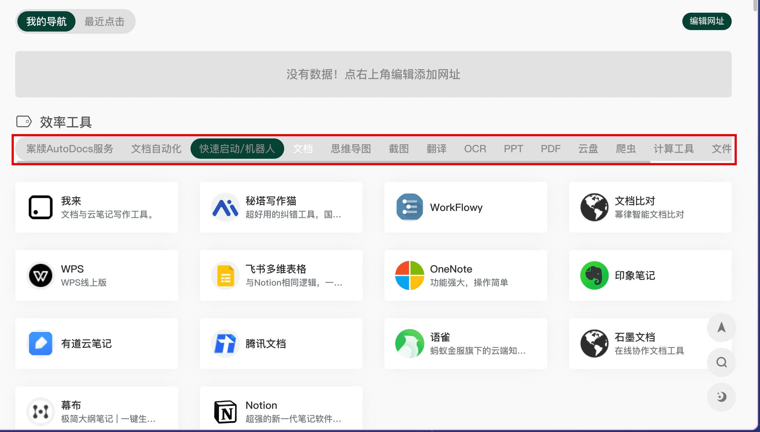This screenshot has width=760, height=432.
Task: Click the 石墨文档 globe icon
Action: click(x=594, y=344)
